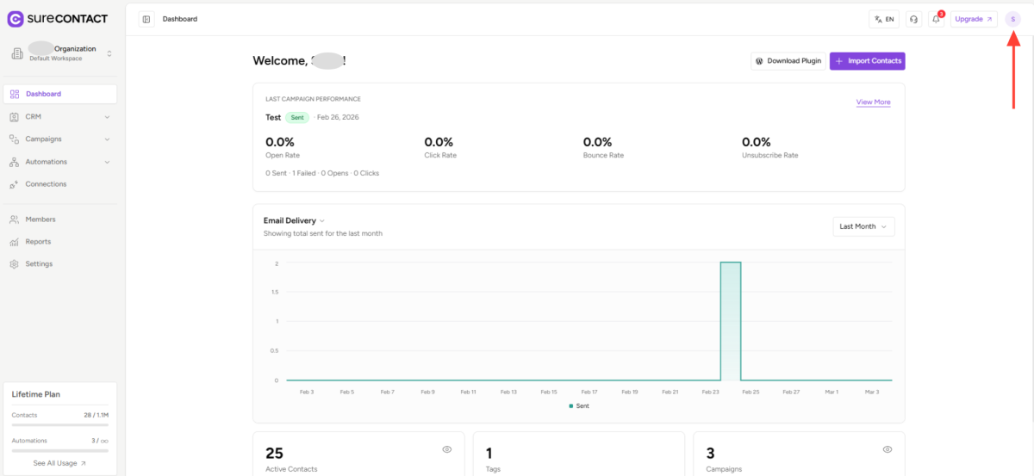Open the Reports menu item
The height and width of the screenshot is (476, 1034).
(37, 242)
